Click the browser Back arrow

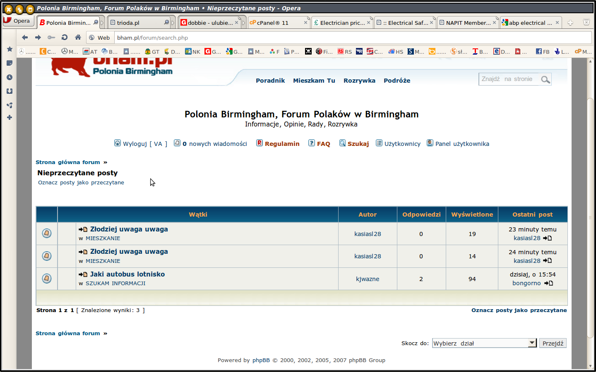pyautogui.click(x=25, y=38)
